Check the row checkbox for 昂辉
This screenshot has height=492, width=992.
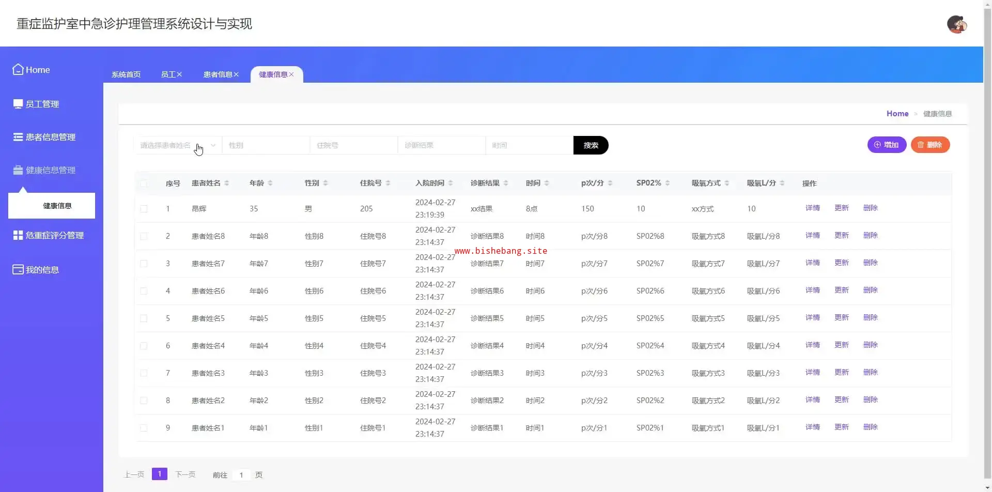click(x=144, y=209)
